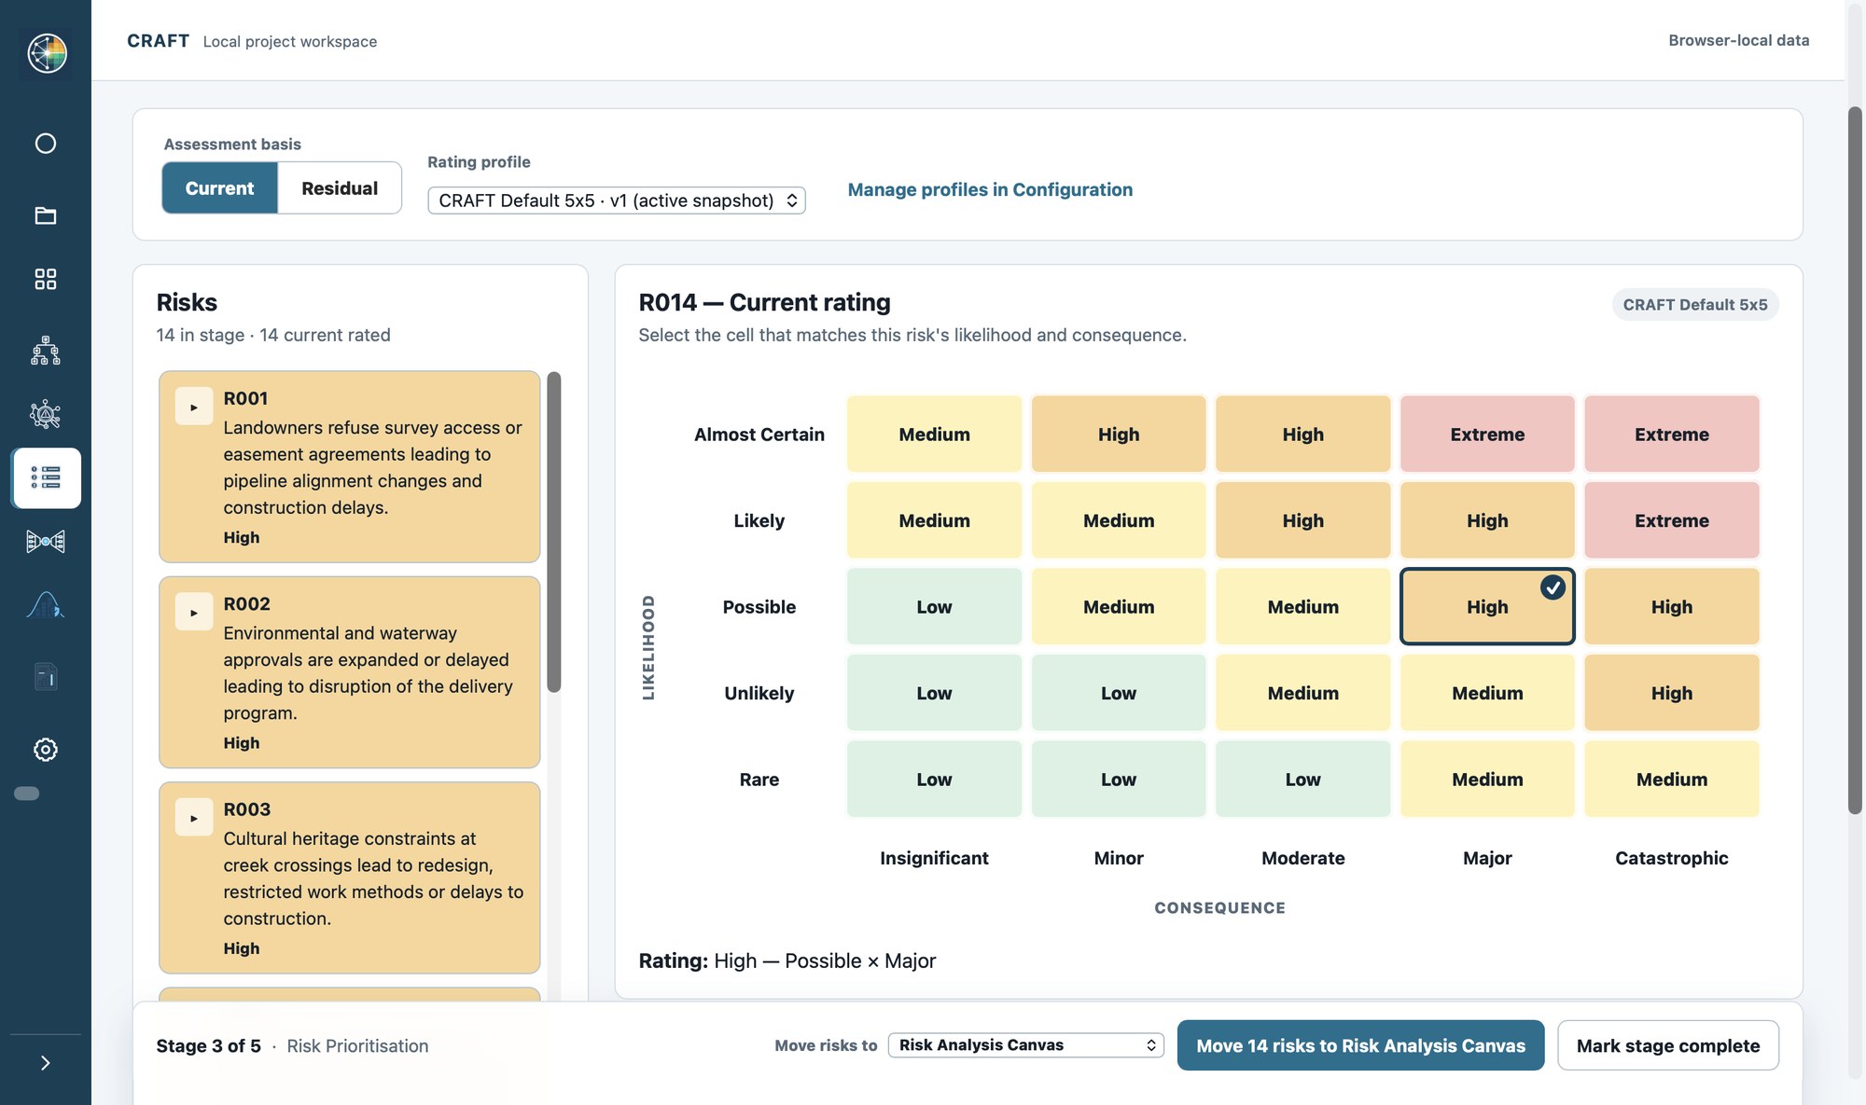Open the risk identification warning-magnifier sidebar icon
1866x1105 pixels.
click(x=46, y=414)
